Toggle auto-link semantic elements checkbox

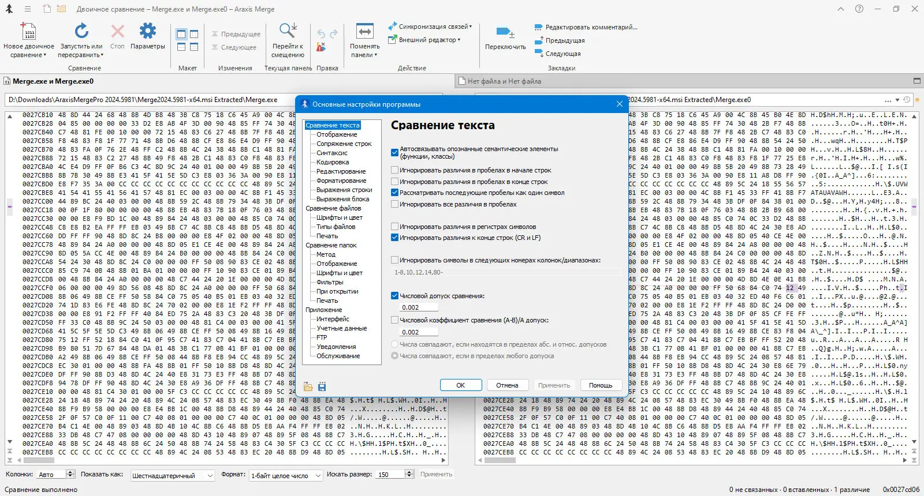[395, 153]
